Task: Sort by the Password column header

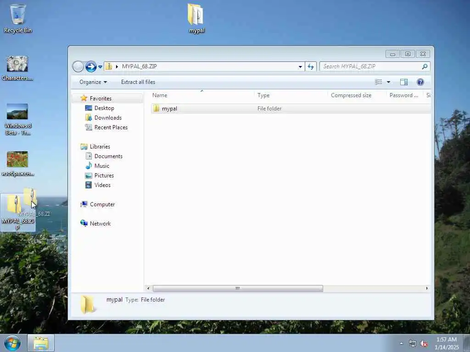Action: click(x=405, y=95)
